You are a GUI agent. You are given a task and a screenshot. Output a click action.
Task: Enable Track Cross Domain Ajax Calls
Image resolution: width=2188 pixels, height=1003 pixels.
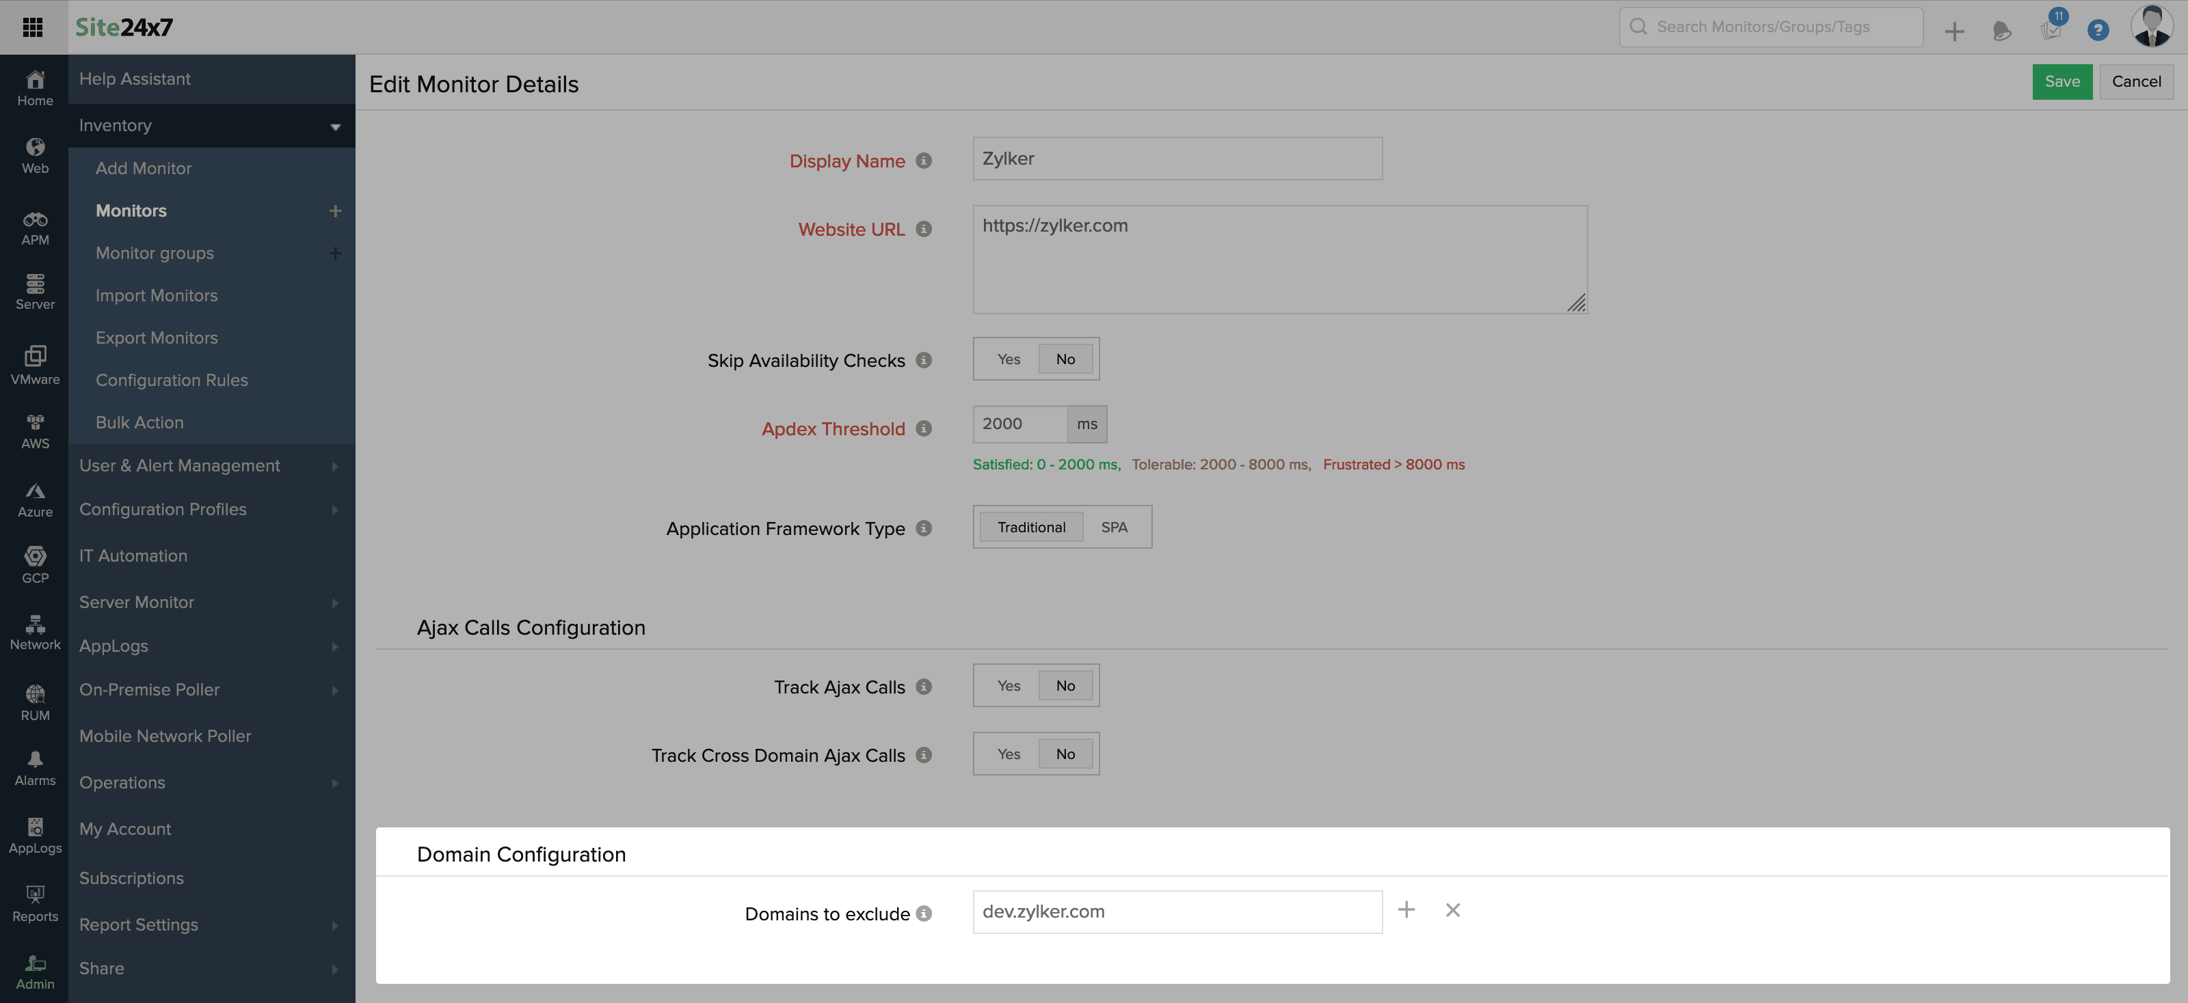[1007, 754]
